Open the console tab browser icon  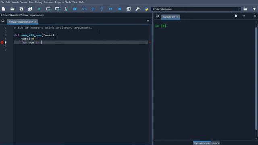click(x=158, y=16)
